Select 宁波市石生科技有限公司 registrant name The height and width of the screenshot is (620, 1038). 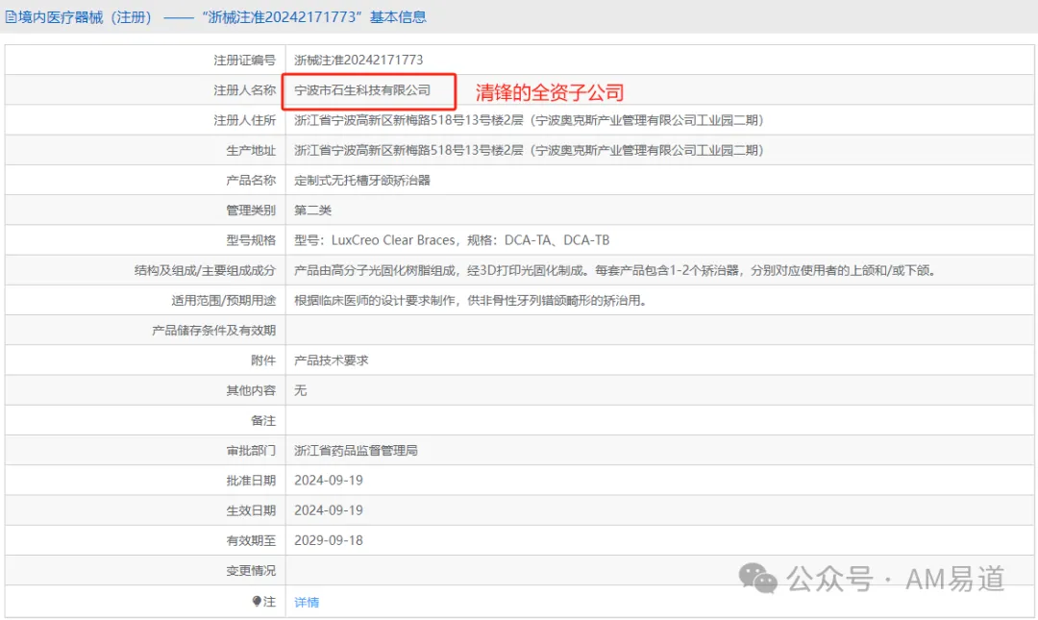(362, 90)
